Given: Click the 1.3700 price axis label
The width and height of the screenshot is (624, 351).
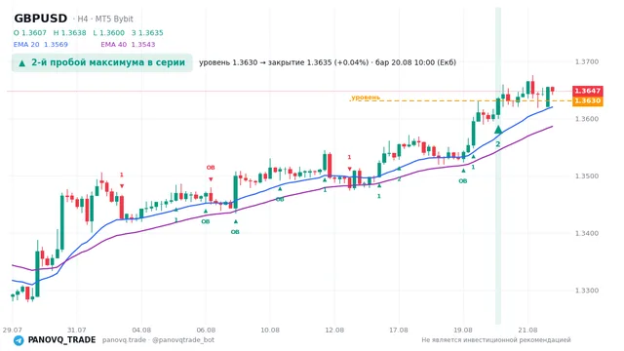Looking at the screenshot, I should point(587,61).
